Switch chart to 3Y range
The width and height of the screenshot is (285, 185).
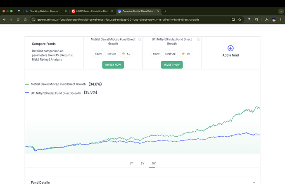tap(142, 164)
